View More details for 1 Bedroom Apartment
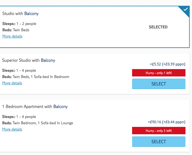The image size is (192, 155). tap(12, 129)
